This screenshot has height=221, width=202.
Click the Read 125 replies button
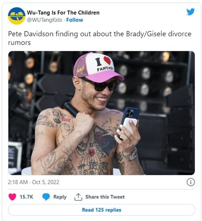click(101, 210)
